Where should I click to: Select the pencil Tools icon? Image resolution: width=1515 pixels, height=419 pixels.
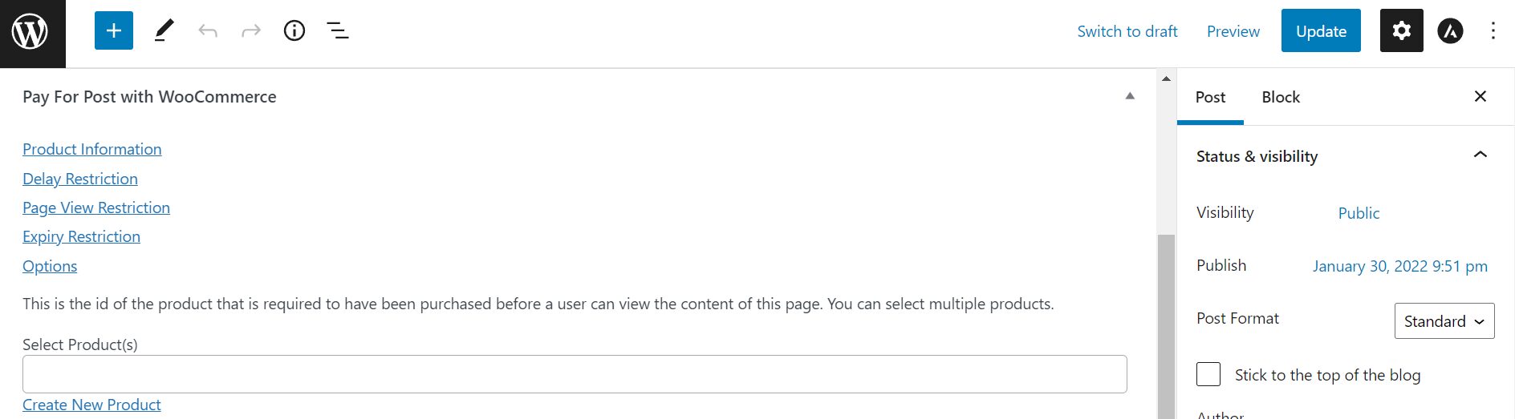click(164, 31)
